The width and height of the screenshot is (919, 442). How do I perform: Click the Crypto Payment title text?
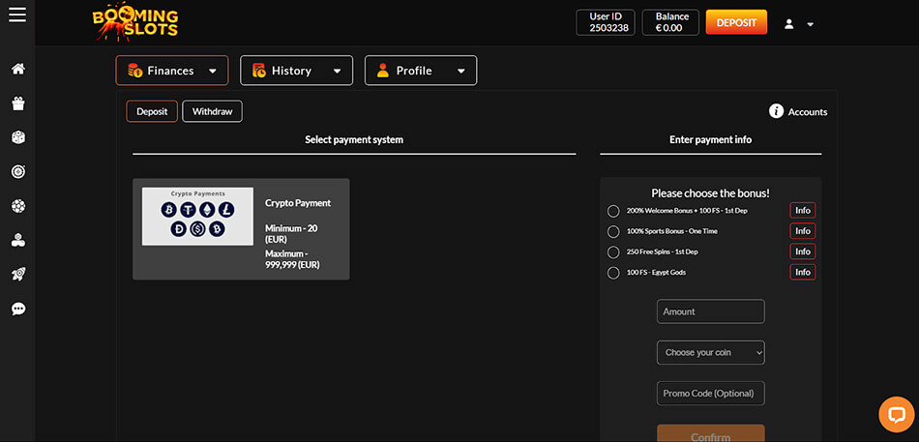(298, 203)
